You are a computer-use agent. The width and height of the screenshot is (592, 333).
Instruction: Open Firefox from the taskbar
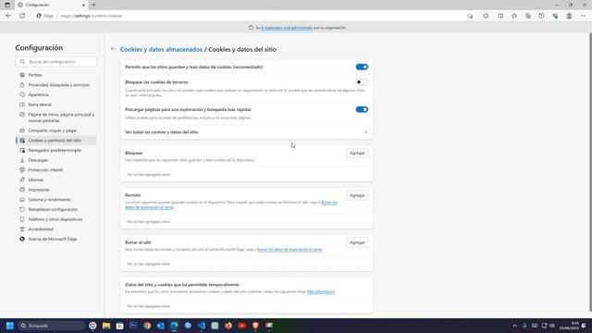[x=228, y=326]
